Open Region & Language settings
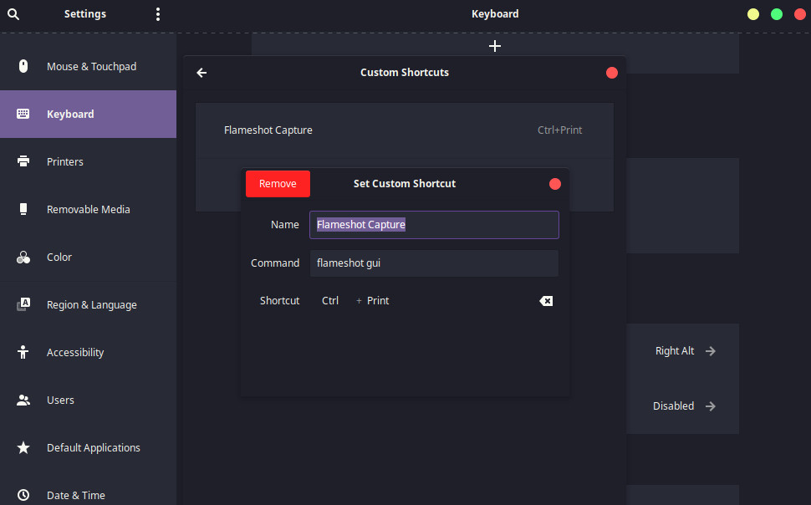 (x=88, y=305)
